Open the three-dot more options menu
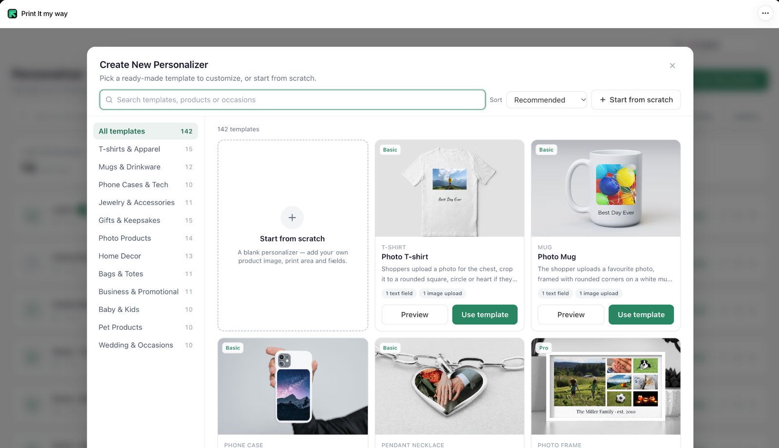 765,13
